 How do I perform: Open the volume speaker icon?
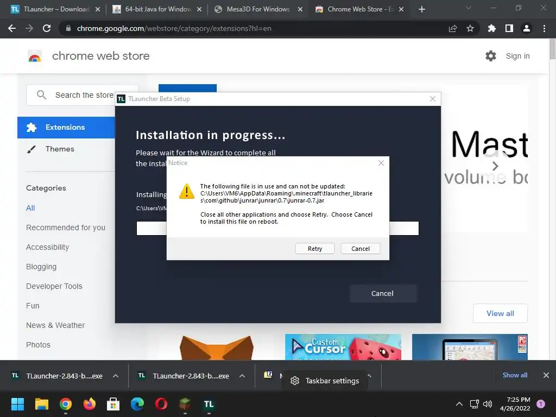488,404
